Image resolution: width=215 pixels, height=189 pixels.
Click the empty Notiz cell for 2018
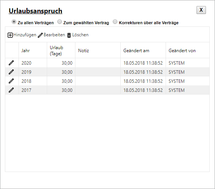[x=98, y=81]
